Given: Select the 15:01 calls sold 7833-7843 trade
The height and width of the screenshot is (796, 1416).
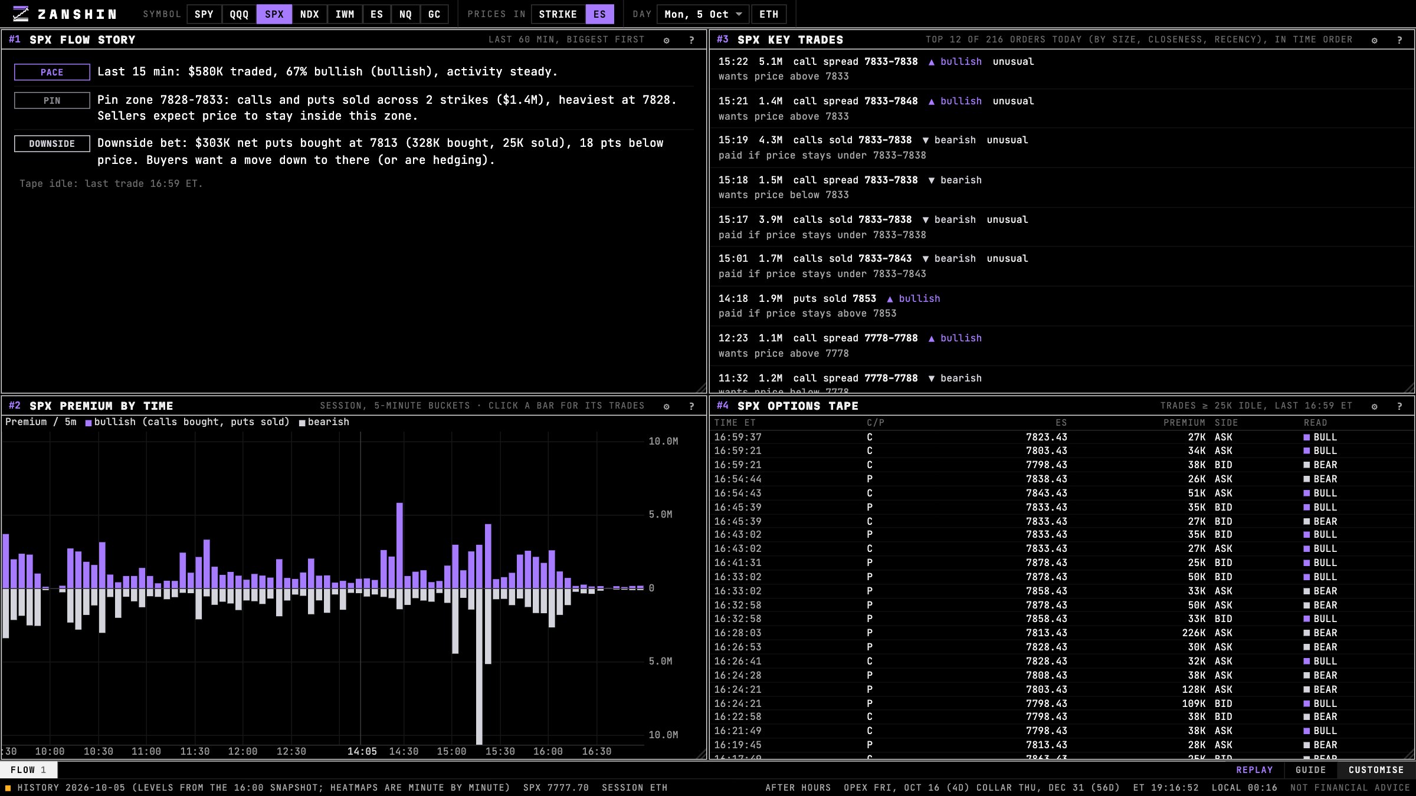Looking at the screenshot, I should (1061, 266).
